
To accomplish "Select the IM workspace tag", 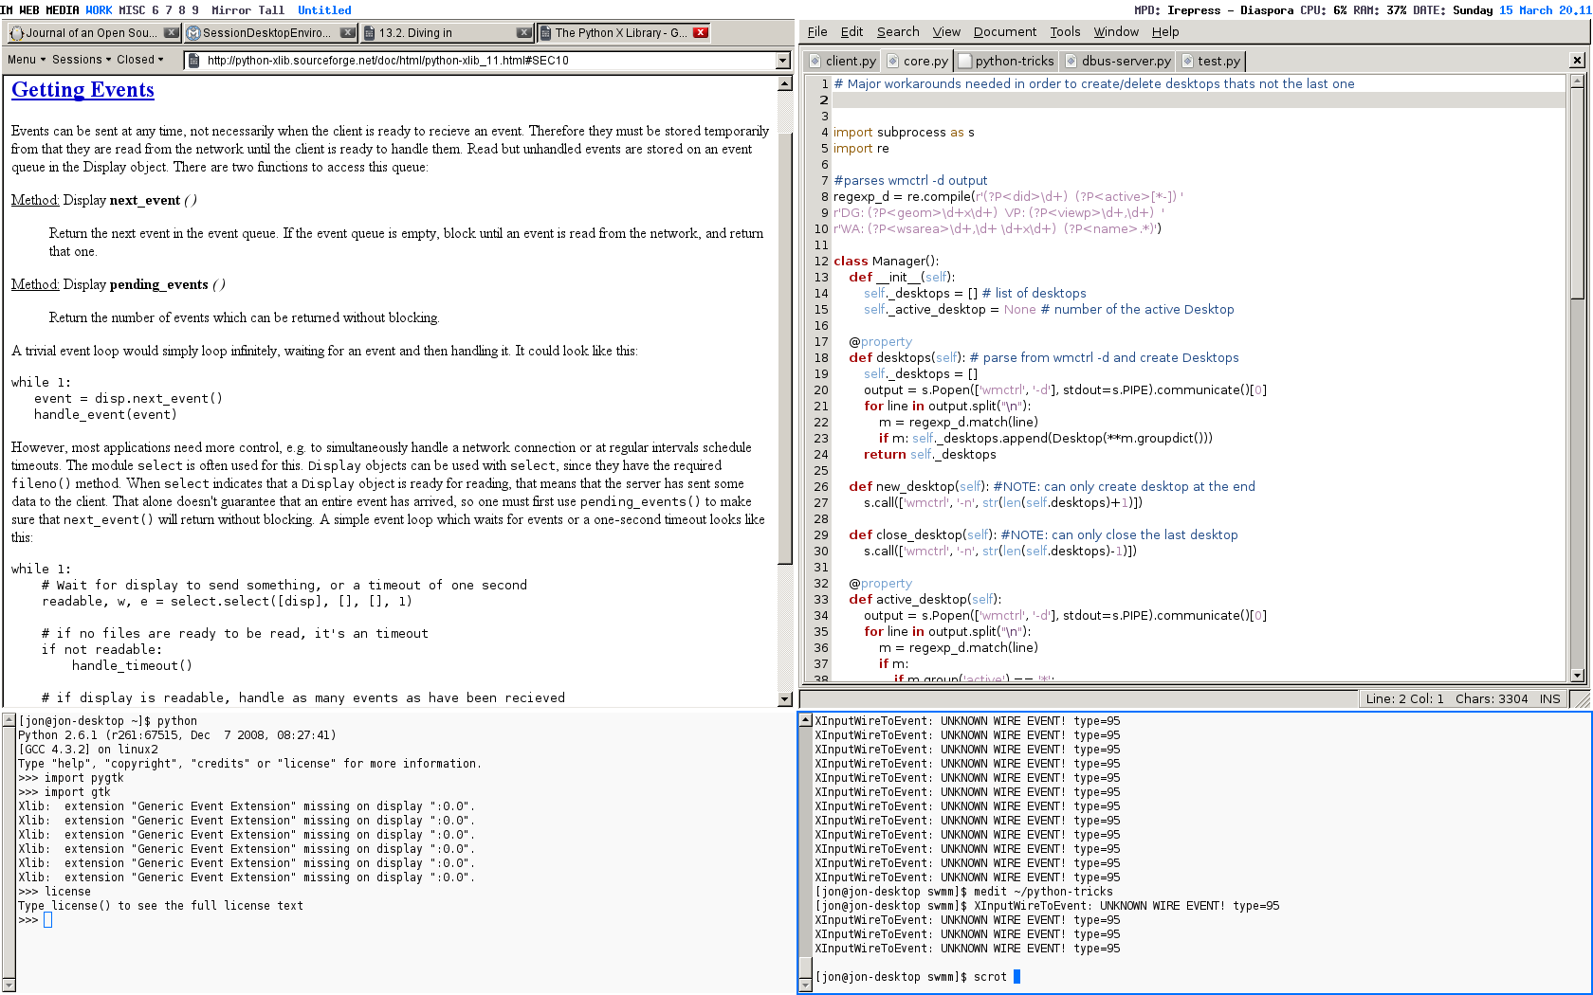I will tap(7, 9).
